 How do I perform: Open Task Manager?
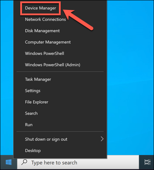point(38,79)
